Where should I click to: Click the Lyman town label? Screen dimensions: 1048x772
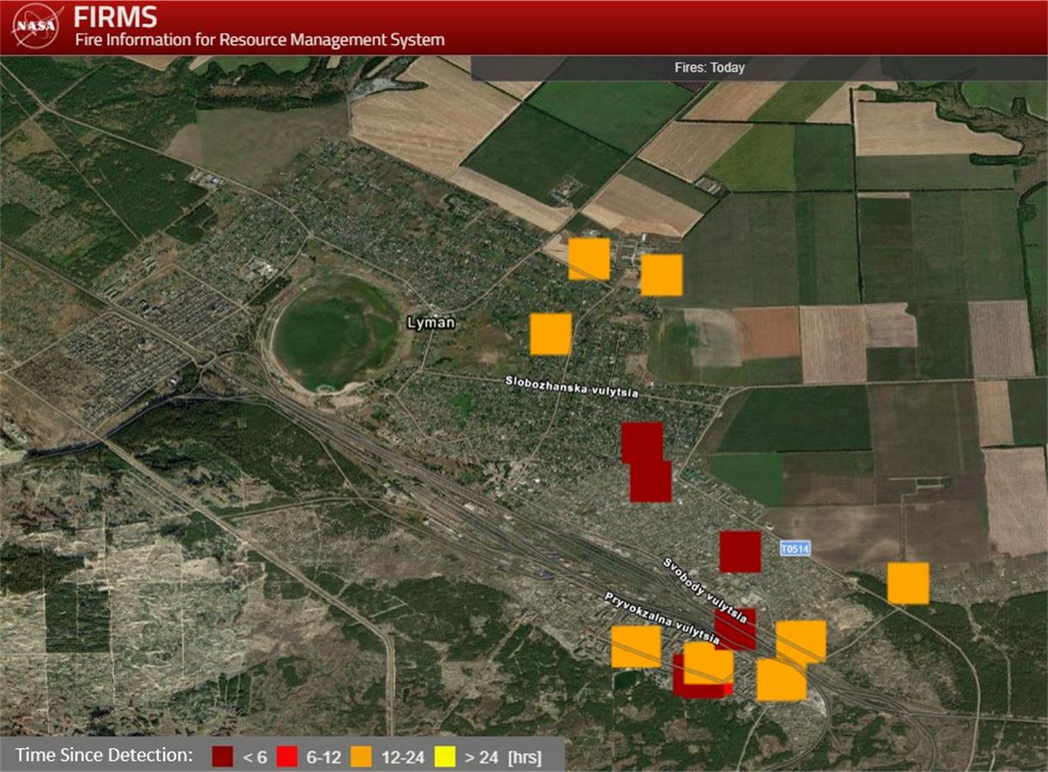point(431,323)
